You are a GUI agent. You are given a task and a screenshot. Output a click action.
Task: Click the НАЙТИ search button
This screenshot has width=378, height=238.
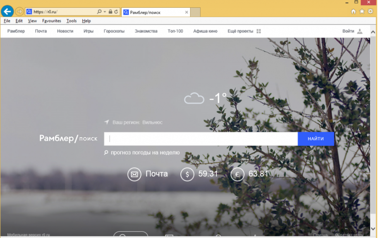tap(316, 139)
